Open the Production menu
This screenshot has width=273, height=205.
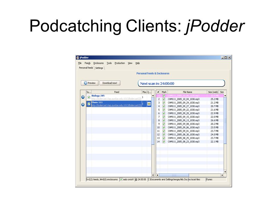[x=120, y=63]
